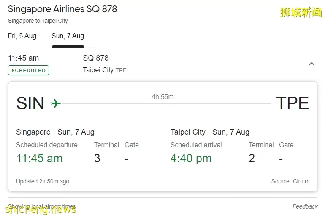This screenshot has width=328, height=217.
Task: Click the departure Terminal 3 value
Action: click(x=97, y=159)
